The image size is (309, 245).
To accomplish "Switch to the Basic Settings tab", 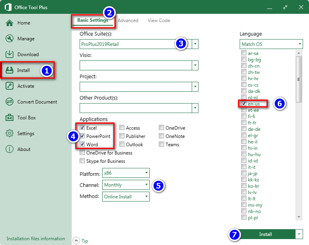I will tap(93, 20).
